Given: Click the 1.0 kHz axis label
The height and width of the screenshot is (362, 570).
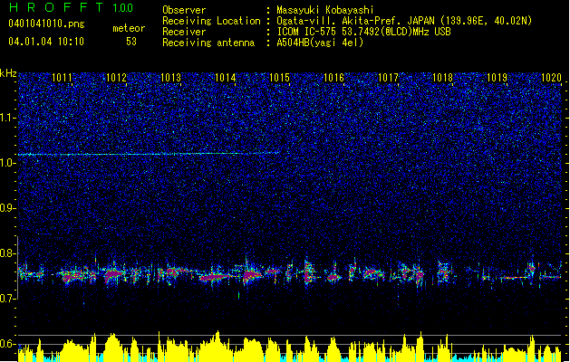Looking at the screenshot, I should point(8,163).
